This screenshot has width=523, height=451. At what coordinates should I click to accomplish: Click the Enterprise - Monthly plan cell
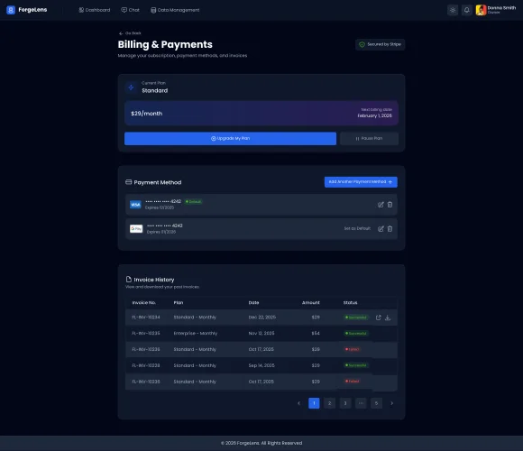(196, 333)
